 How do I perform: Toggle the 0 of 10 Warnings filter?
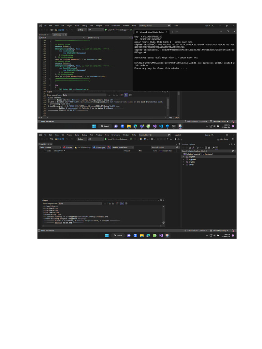(x=83, y=147)
